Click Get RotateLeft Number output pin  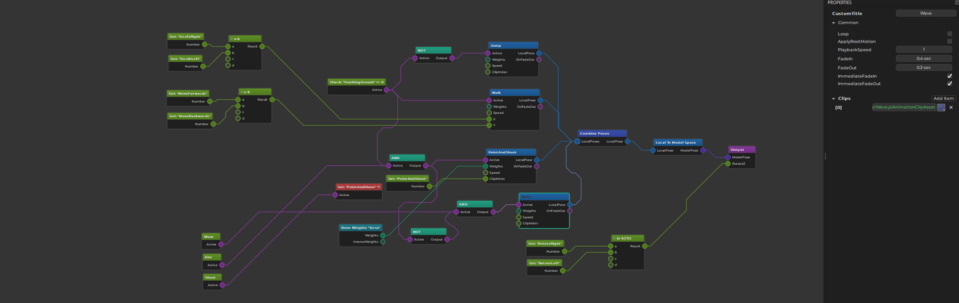click(x=563, y=271)
